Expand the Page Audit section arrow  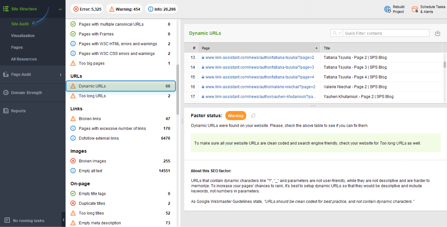tap(61, 75)
